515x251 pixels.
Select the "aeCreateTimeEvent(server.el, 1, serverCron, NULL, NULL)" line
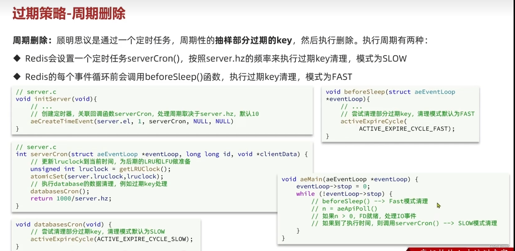[x=132, y=121]
